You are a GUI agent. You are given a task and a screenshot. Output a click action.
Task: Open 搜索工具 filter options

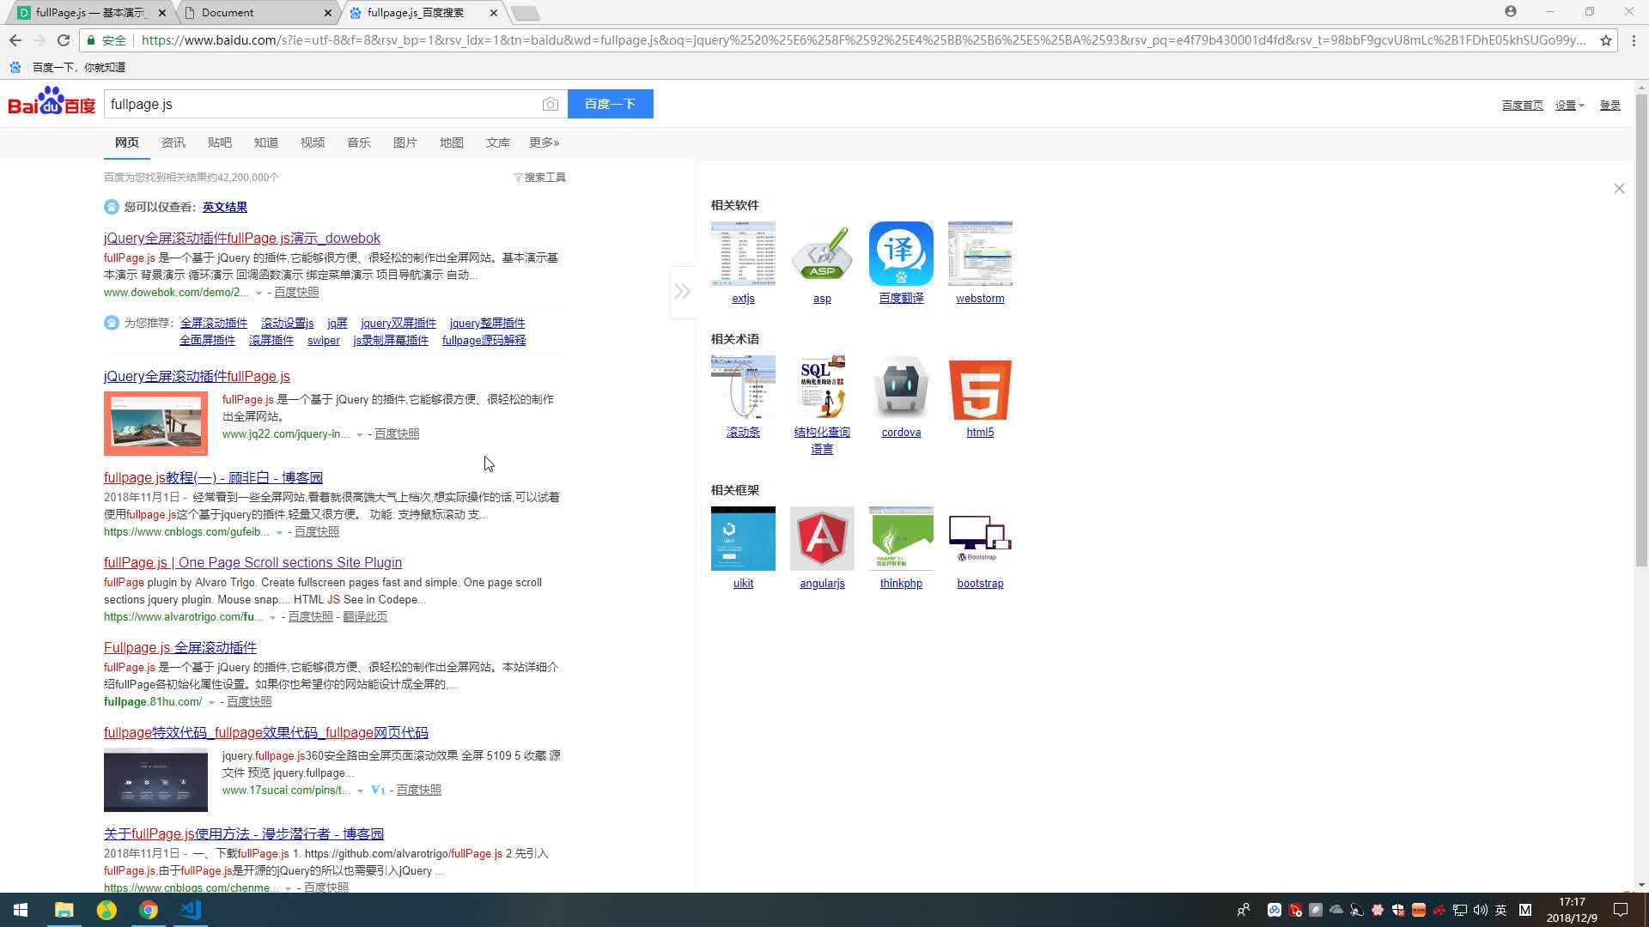[539, 177]
